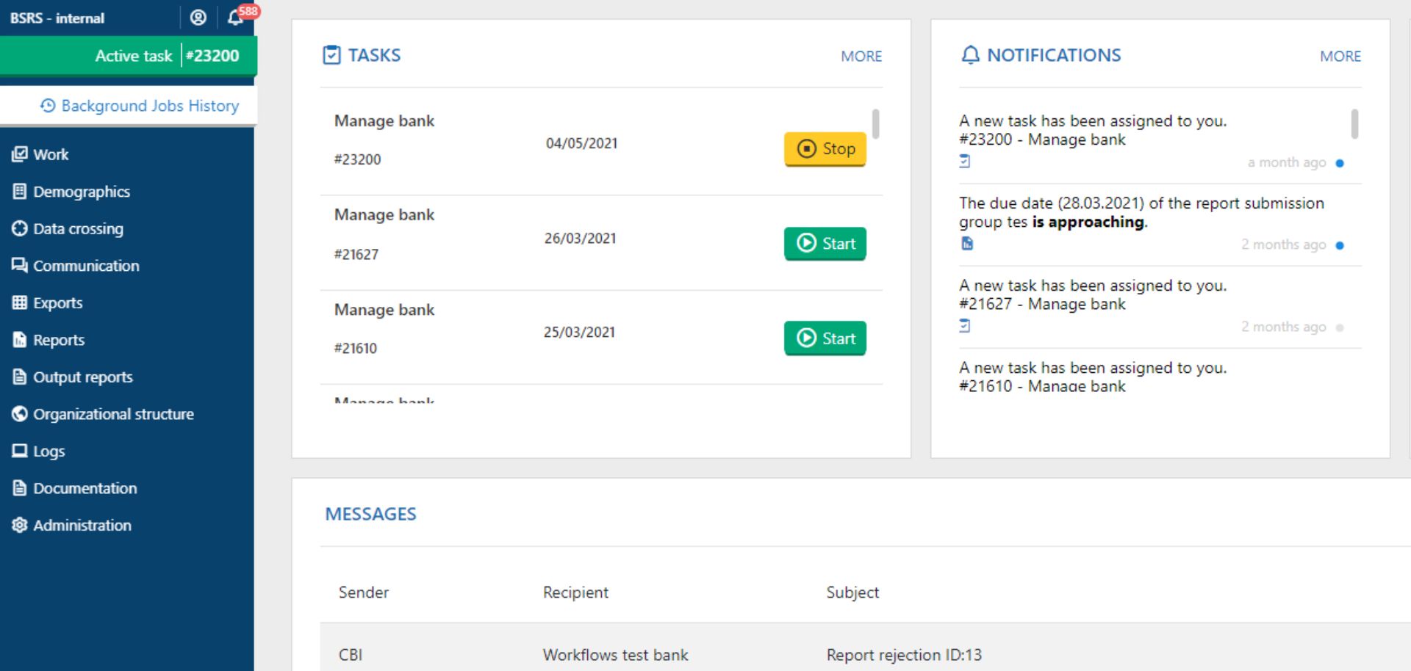Screen dimensions: 1411x671
Task: Open Data crossing in sidebar
Action: (x=78, y=228)
